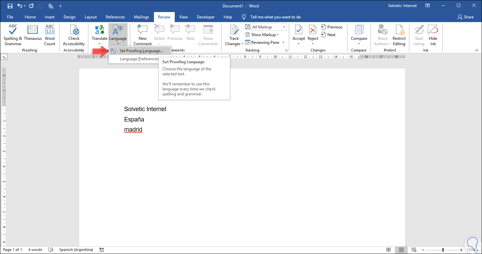Switch to Web Layout view

[414, 250]
